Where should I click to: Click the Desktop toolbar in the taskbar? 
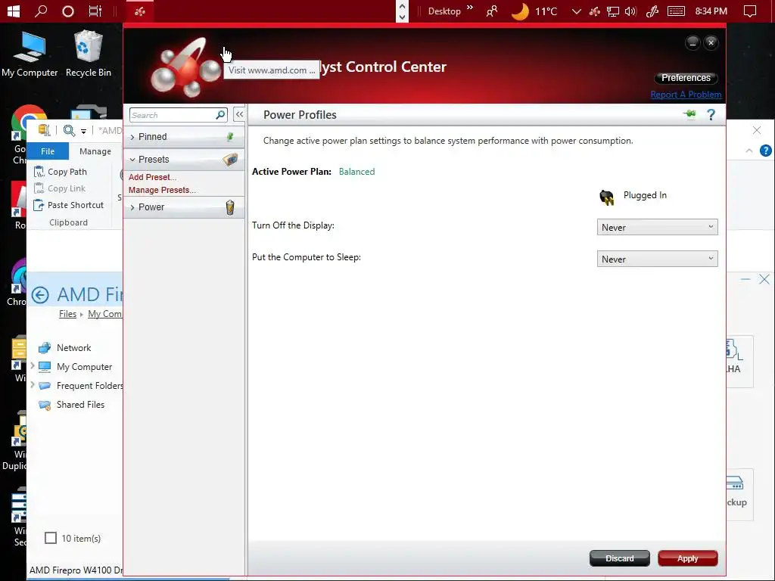[444, 11]
